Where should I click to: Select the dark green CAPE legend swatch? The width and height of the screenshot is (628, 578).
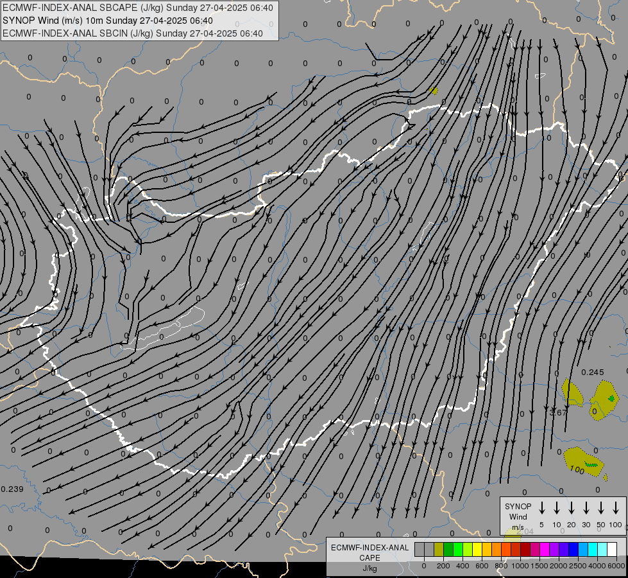tap(448, 549)
